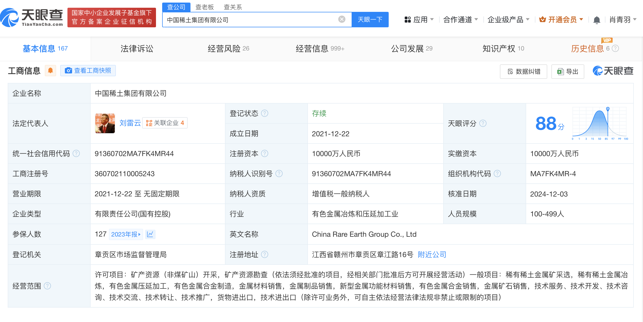The height and width of the screenshot is (322, 643).
Task: Click the help icon next to 历史信息
Action: (x=615, y=48)
